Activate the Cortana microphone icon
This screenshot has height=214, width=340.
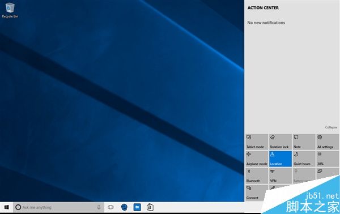tap(99, 207)
